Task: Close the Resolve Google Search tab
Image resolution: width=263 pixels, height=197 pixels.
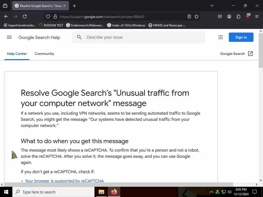Action: [64, 6]
